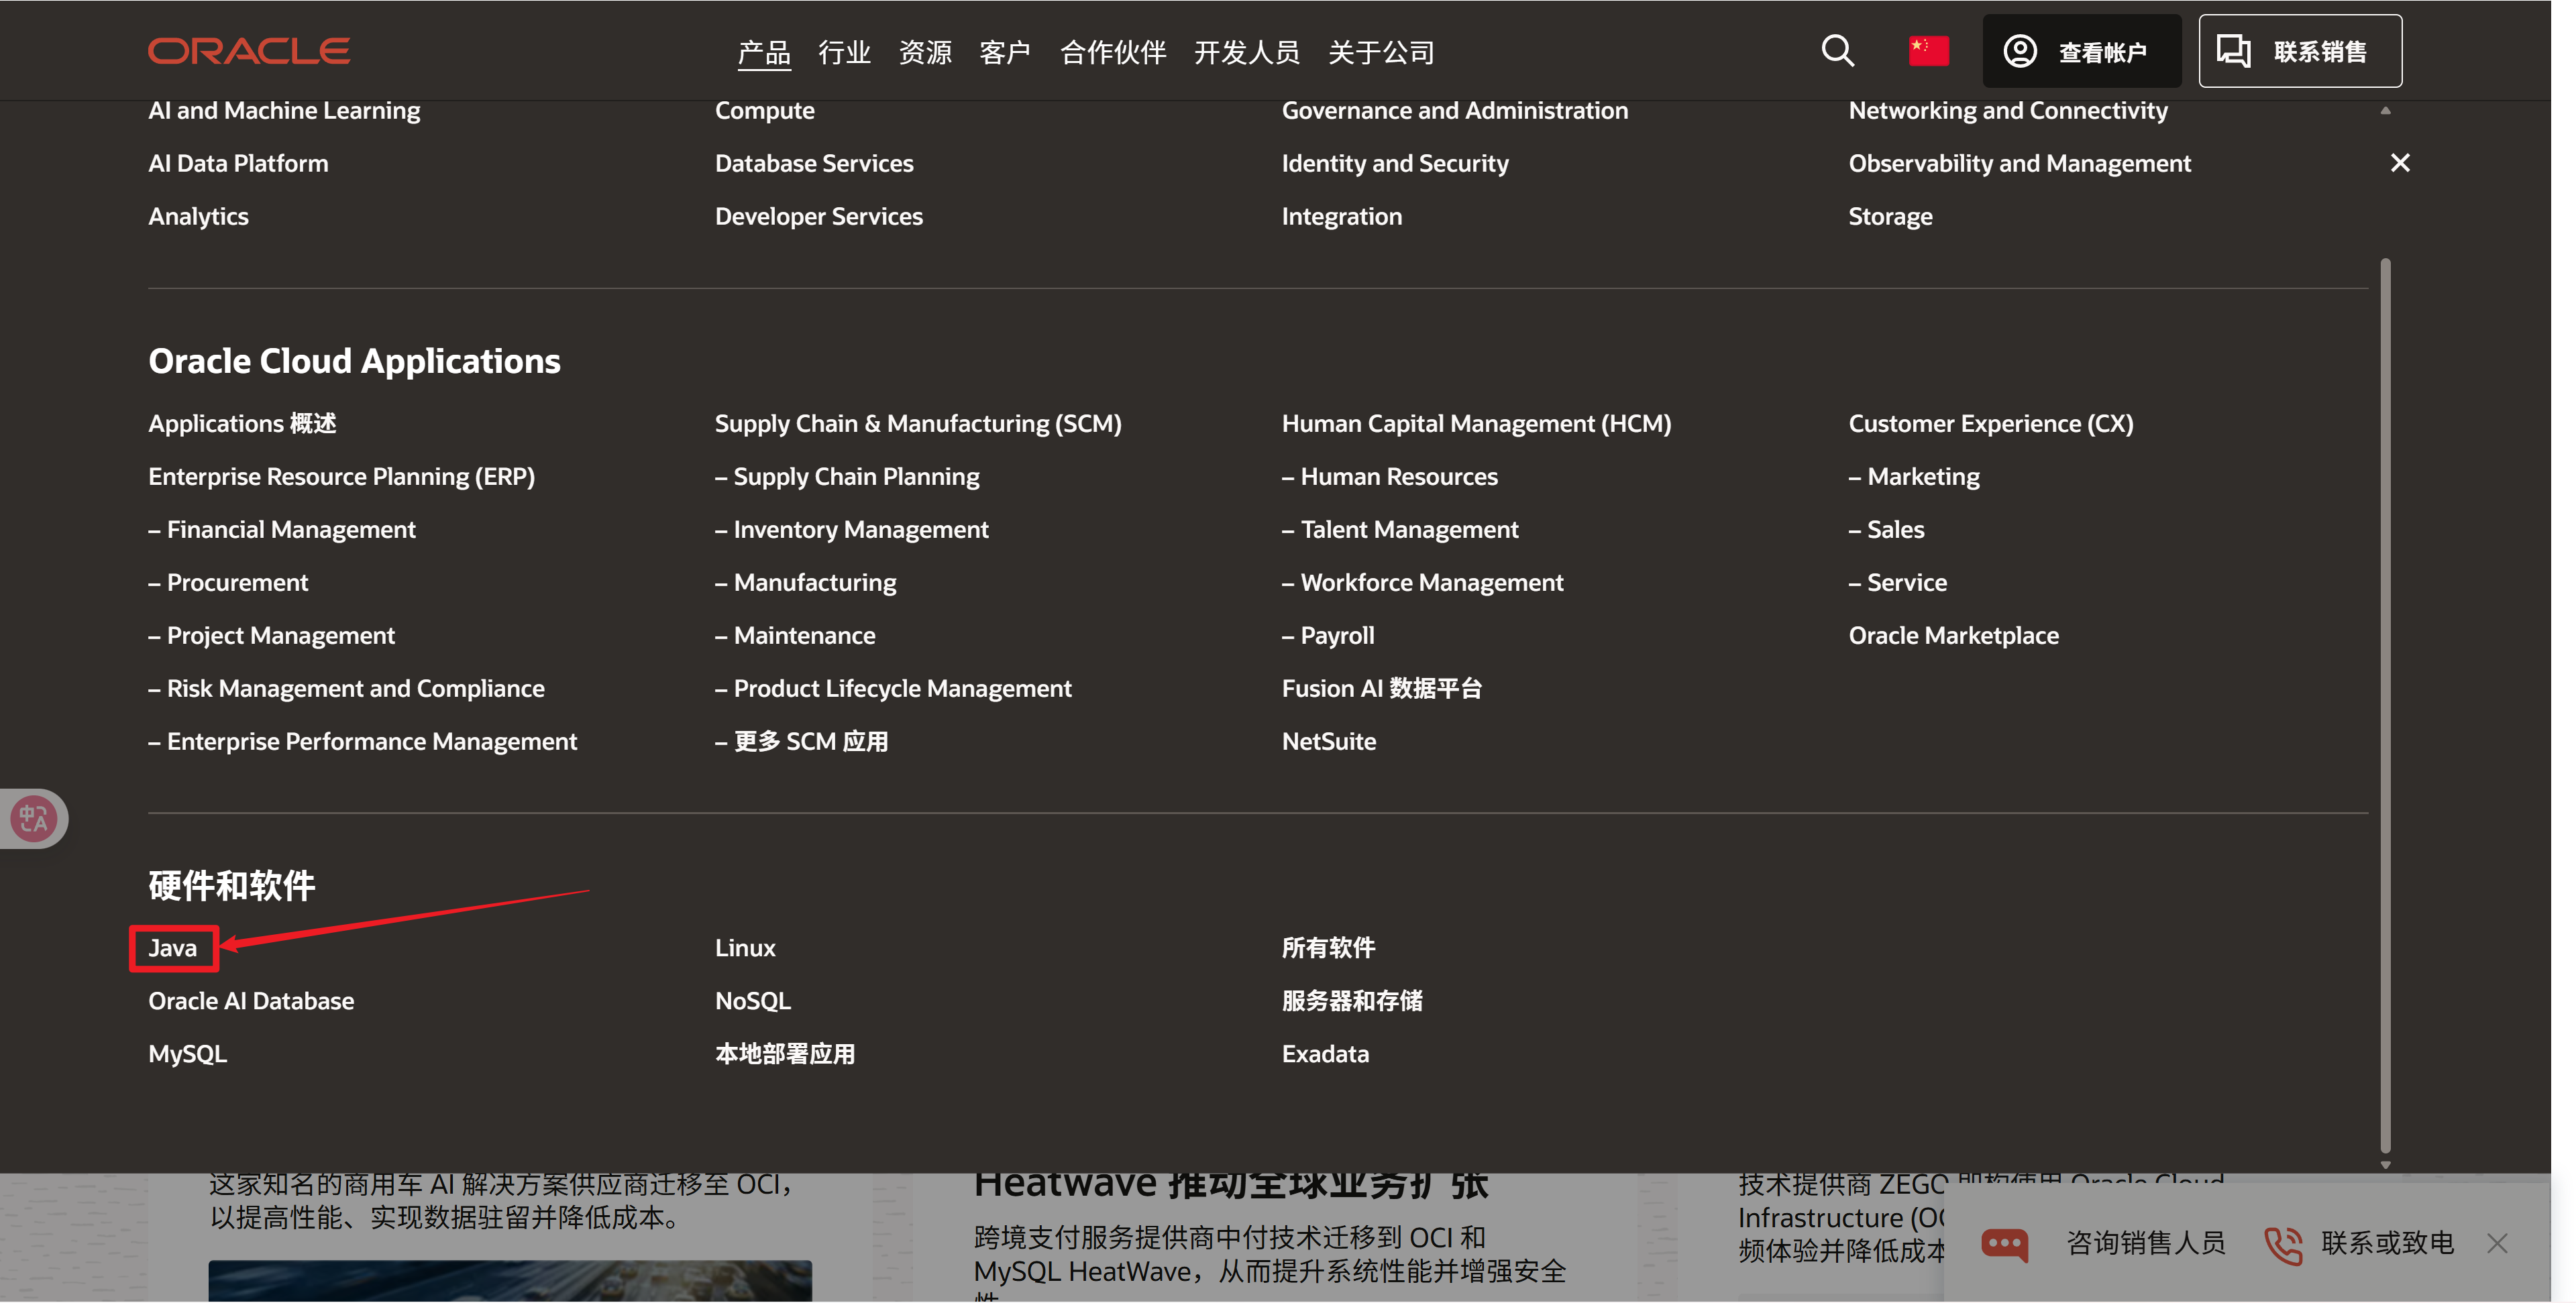Screen dimensions: 2576x1303
Task: Go to MySQL
Action: pyautogui.click(x=187, y=1054)
